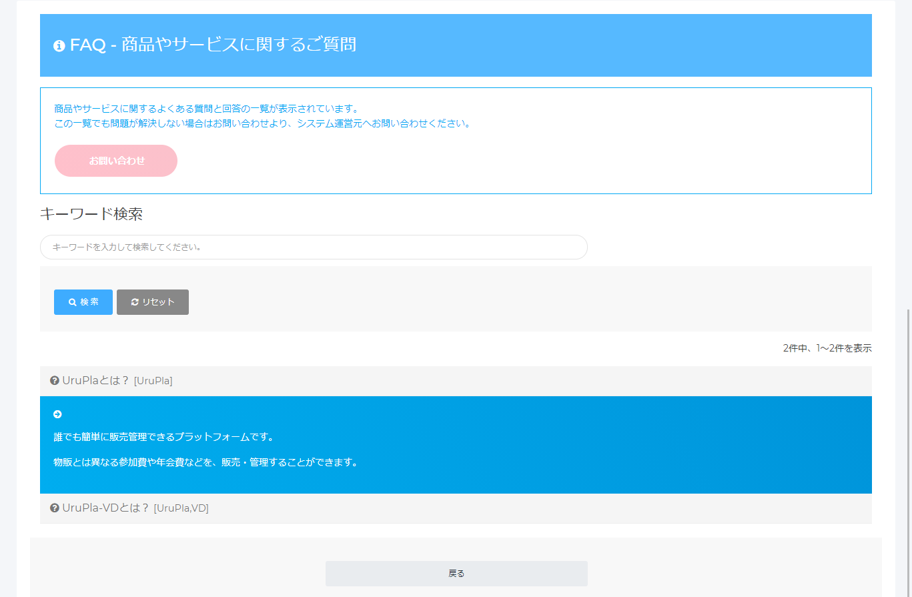This screenshot has height=597, width=912.
Task: Click the blue 検索 search button
Action: [x=83, y=302]
